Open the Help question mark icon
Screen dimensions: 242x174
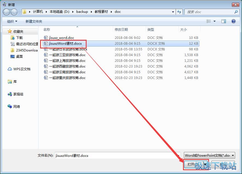[234, 21]
